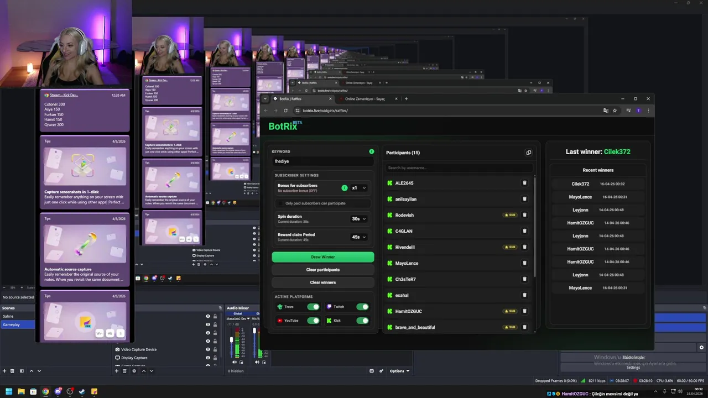Lock the Video Capture Device source
The width and height of the screenshot is (708, 398).
tap(215, 349)
